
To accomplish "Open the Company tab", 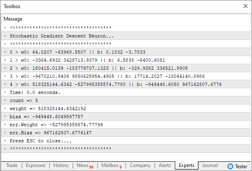I will pos(140,165).
